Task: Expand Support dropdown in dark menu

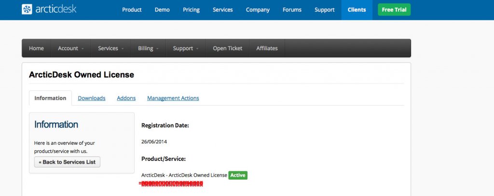Action: [x=186, y=48]
